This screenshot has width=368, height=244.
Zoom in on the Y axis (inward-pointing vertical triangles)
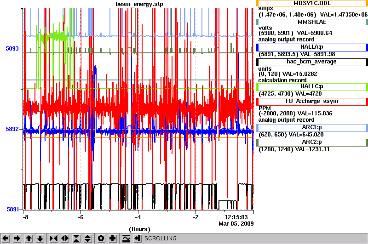76,238
